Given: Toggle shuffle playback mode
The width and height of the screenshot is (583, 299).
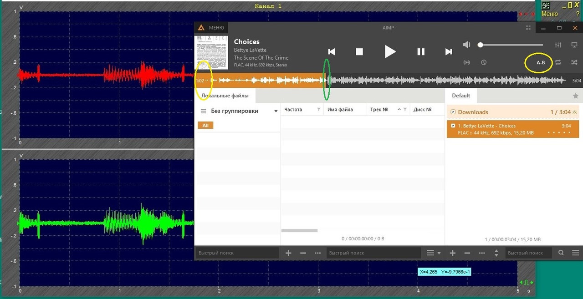Looking at the screenshot, I should pyautogui.click(x=574, y=62).
